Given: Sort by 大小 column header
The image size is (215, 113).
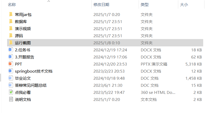Looking at the screenshot, I should click(x=184, y=4).
